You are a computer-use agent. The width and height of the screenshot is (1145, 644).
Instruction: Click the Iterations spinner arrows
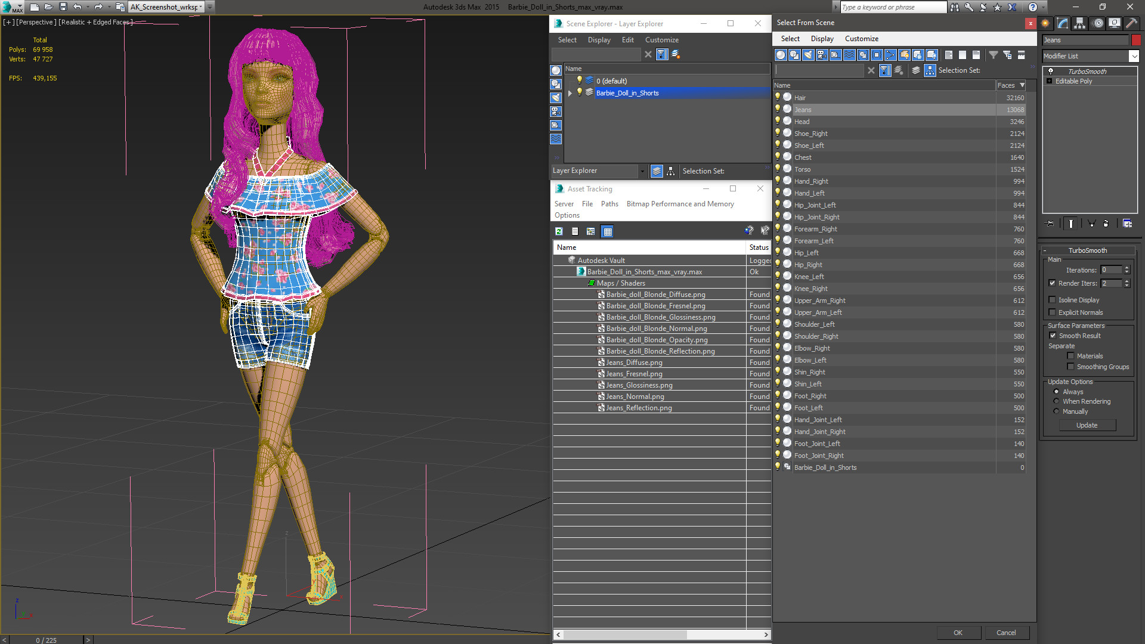tap(1127, 270)
